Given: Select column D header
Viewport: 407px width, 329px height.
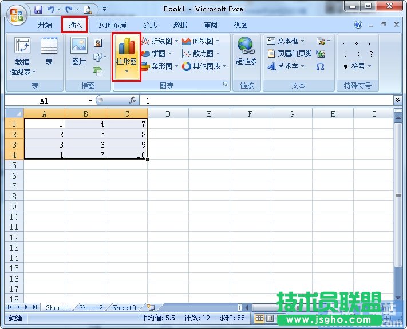Looking at the screenshot, I should point(168,114).
